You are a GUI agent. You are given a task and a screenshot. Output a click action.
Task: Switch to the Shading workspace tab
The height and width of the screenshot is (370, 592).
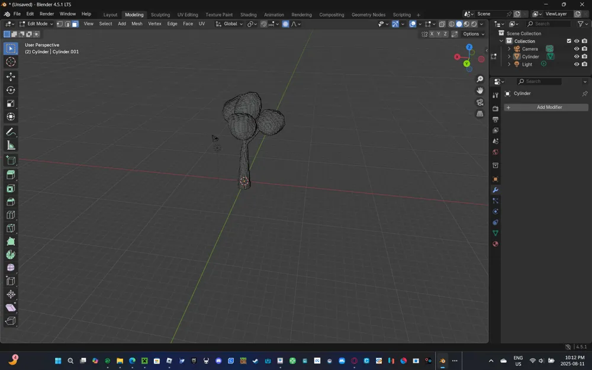[x=248, y=15]
